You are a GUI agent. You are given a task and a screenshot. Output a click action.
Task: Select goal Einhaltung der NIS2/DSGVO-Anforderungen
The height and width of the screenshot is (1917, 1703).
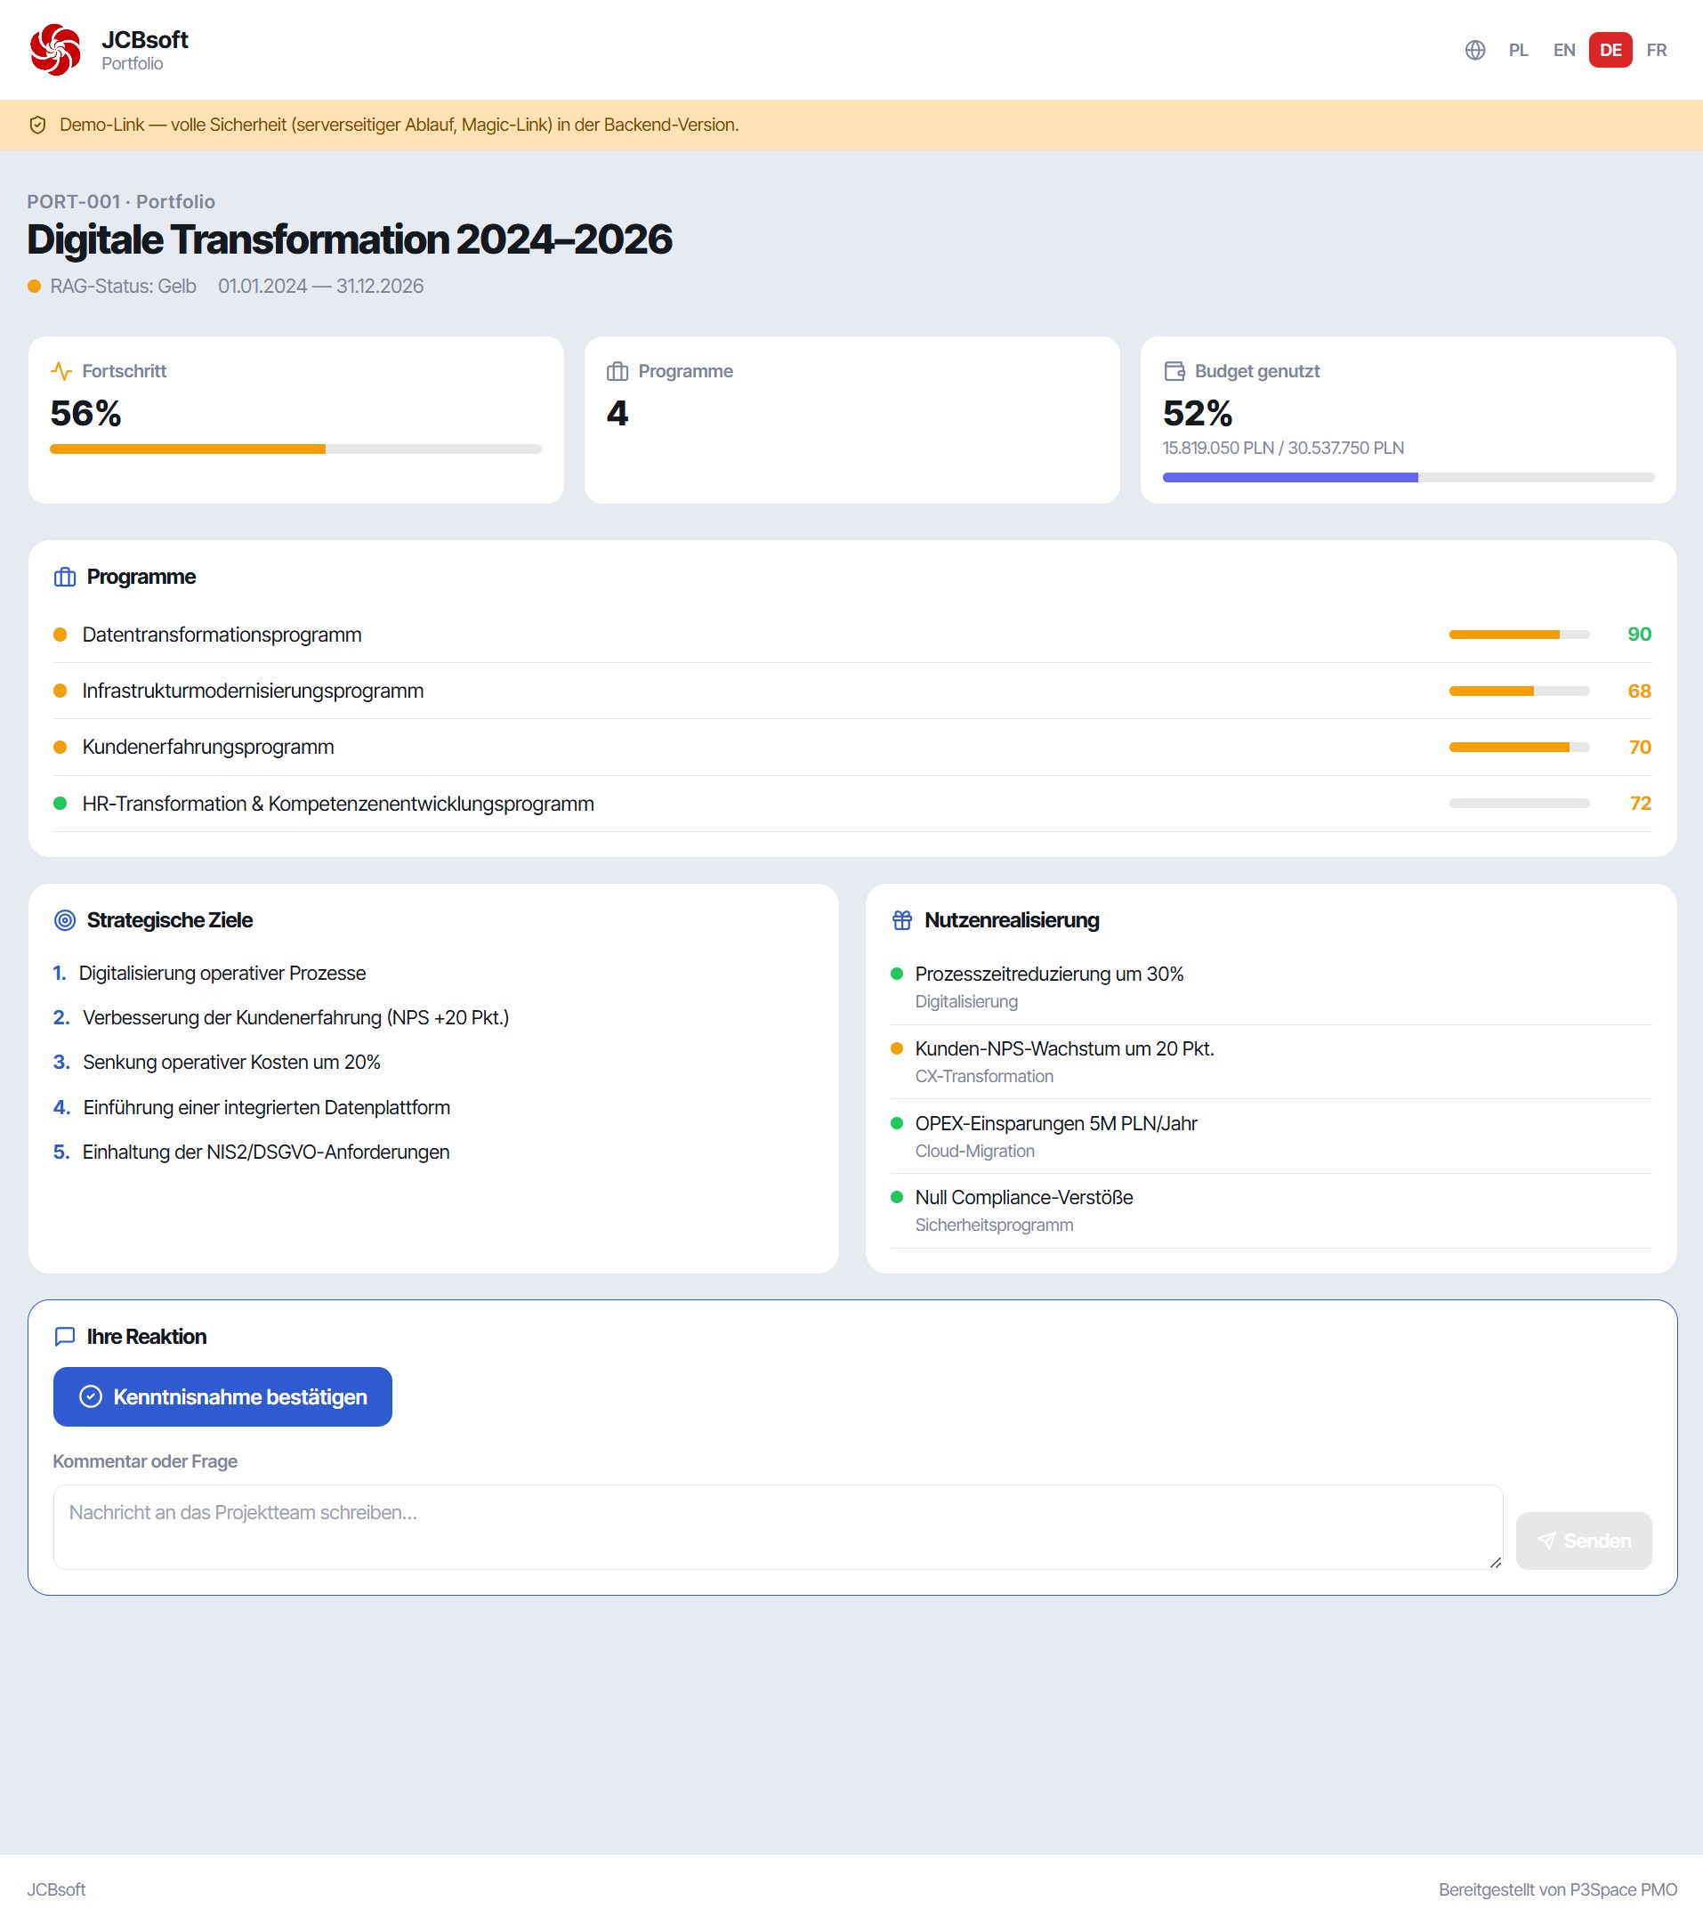coord(266,1153)
